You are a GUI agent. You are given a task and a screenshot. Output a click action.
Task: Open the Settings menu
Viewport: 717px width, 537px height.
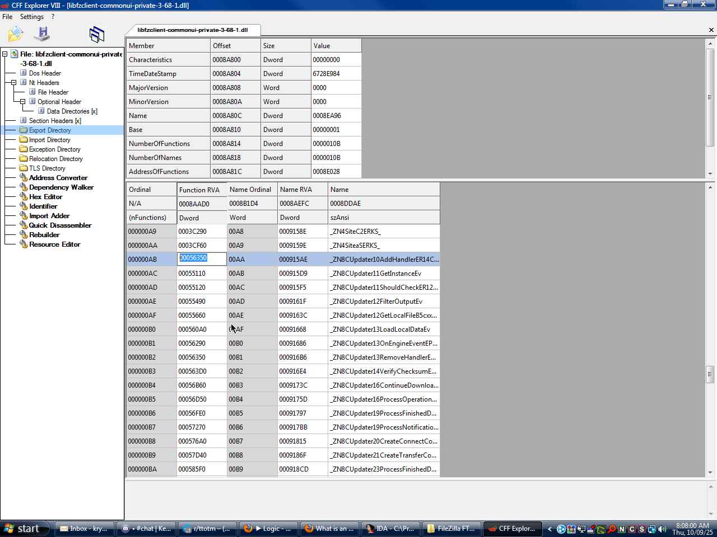tap(31, 17)
